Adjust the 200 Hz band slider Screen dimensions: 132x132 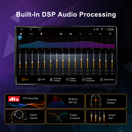point(112,60)
